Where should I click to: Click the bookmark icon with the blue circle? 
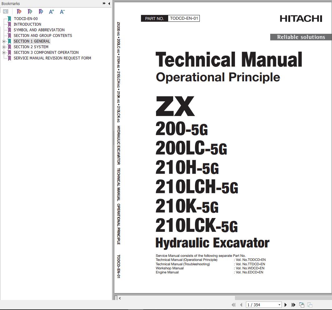point(41,12)
